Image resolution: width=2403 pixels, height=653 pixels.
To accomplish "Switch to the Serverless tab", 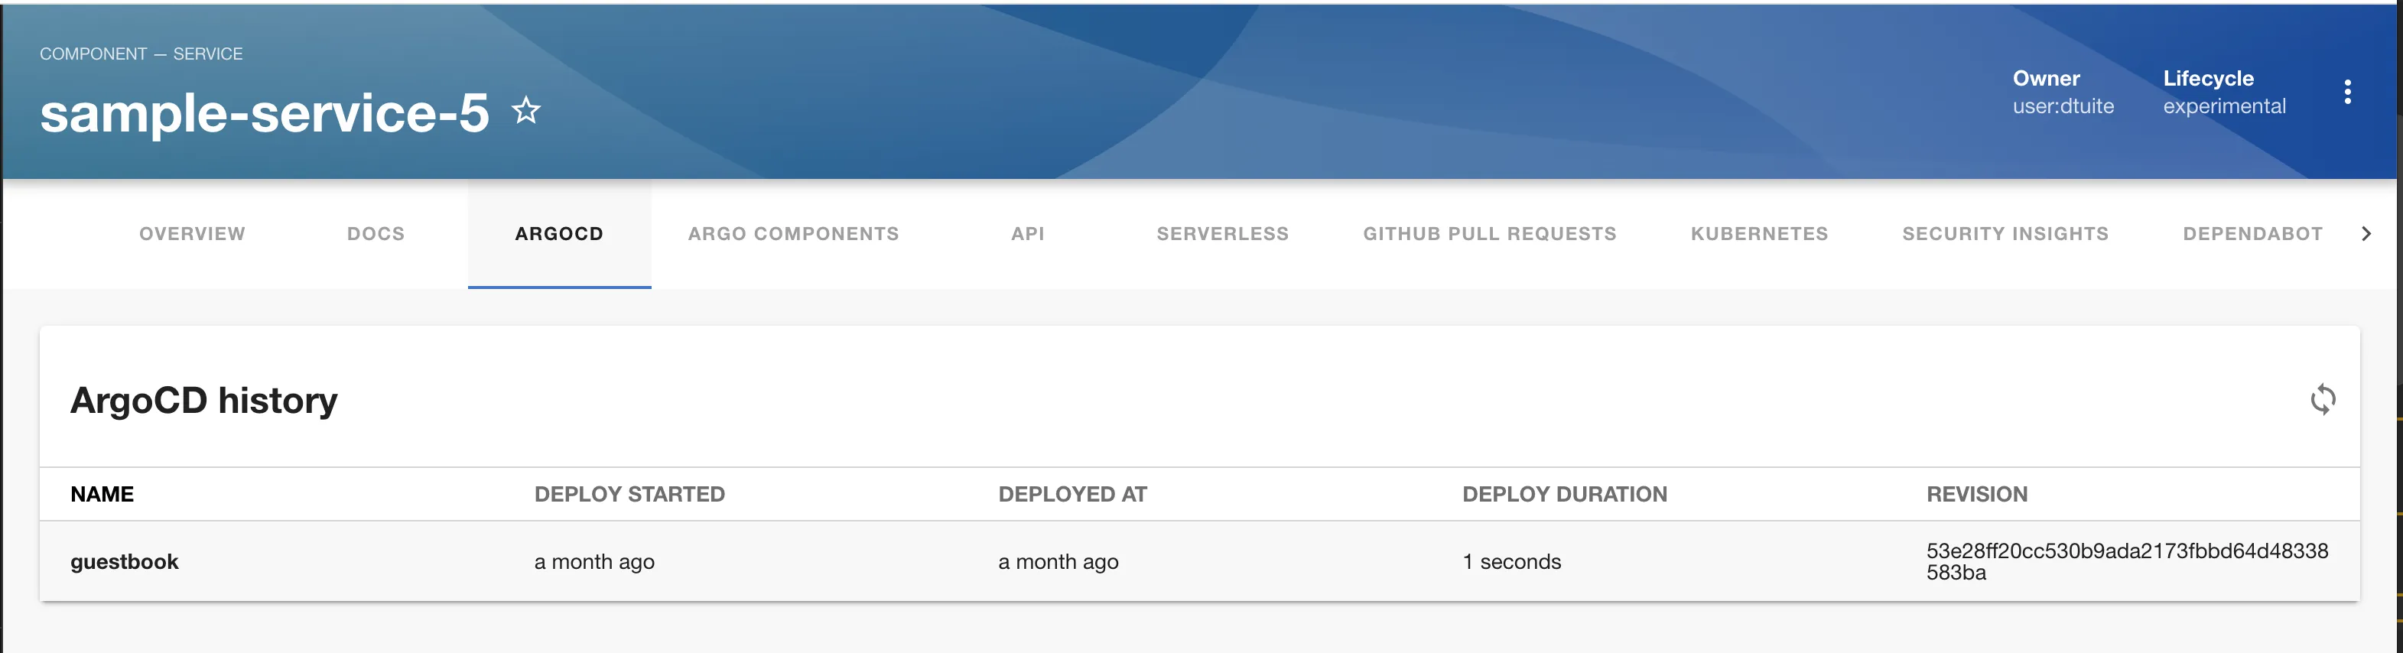I will 1222,234.
